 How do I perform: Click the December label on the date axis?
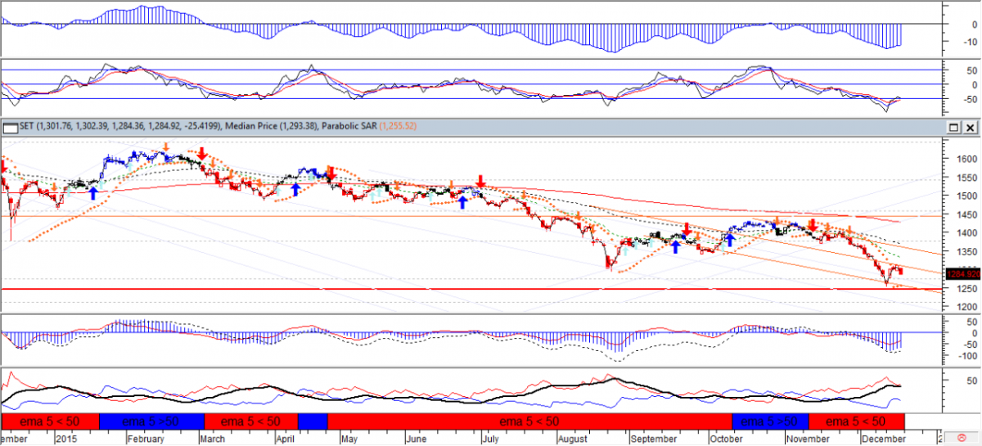882,439
